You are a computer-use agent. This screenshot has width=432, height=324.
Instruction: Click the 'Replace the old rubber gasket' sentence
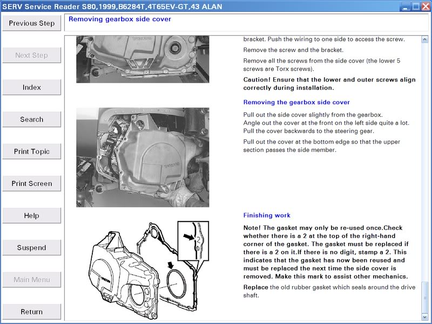coord(329,291)
